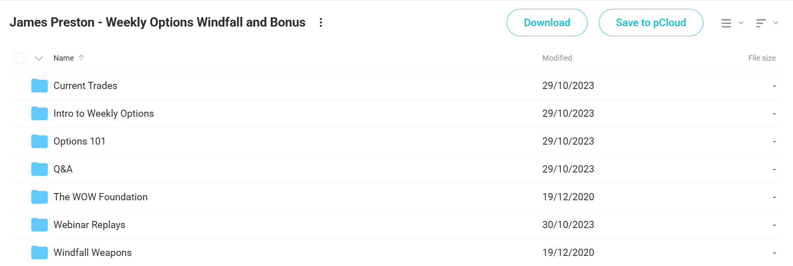Click the Current Trades folder icon

coord(39,86)
